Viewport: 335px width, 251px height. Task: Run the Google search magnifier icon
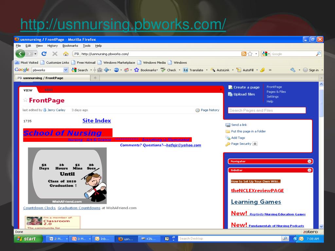(x=318, y=54)
